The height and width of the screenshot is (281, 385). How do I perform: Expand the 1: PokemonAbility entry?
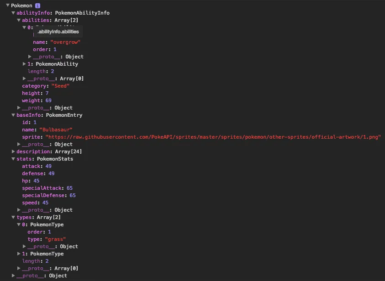[x=24, y=64]
